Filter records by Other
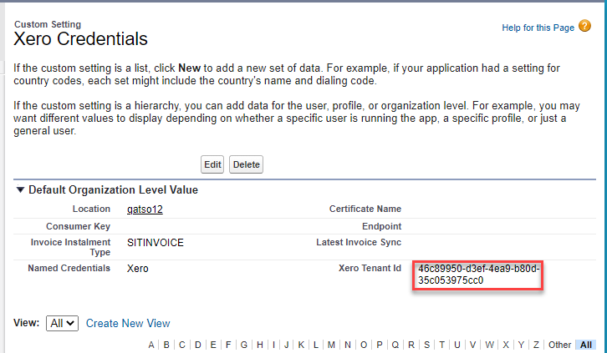The width and height of the screenshot is (607, 353). point(559,345)
